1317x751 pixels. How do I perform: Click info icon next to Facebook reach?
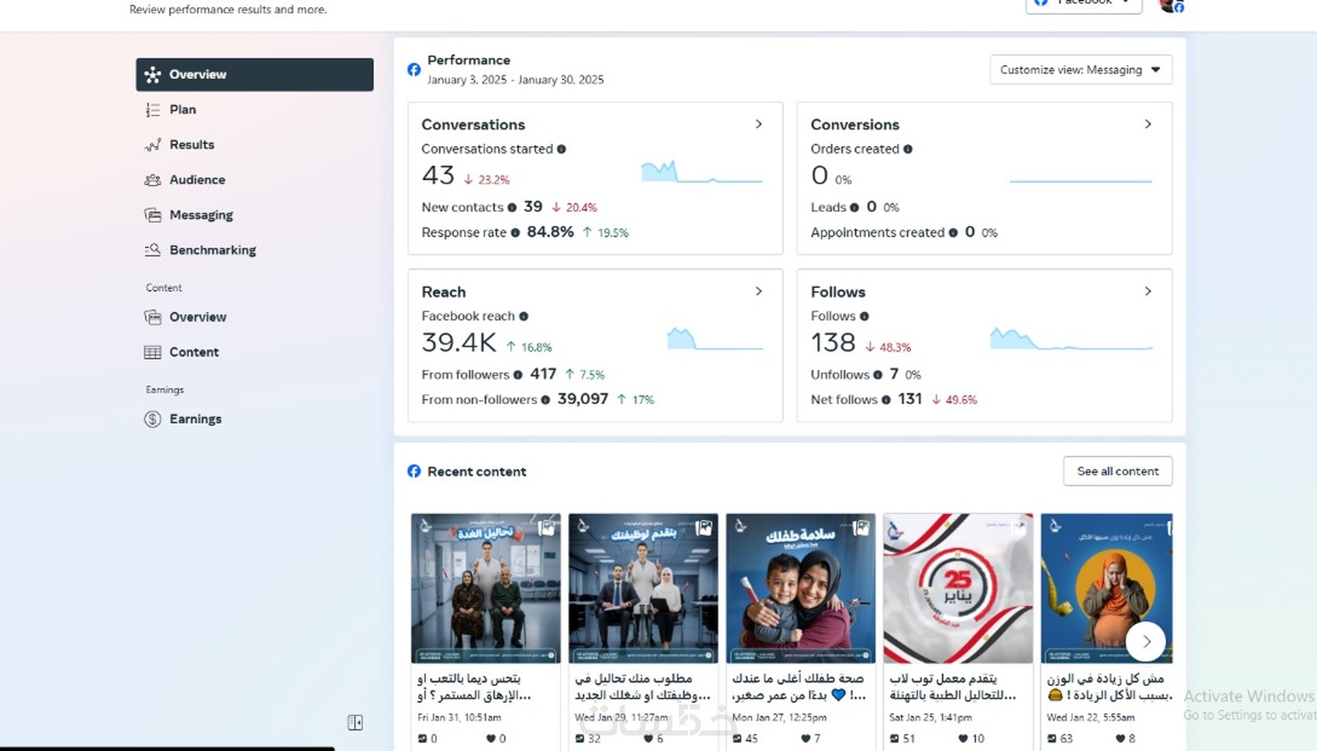(x=524, y=316)
